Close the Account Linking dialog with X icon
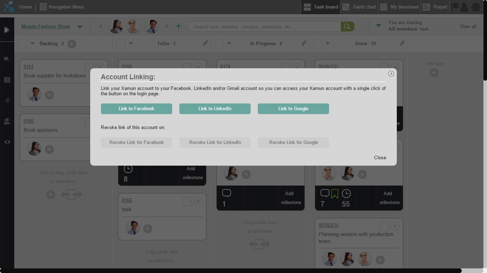The height and width of the screenshot is (273, 487). point(391,74)
